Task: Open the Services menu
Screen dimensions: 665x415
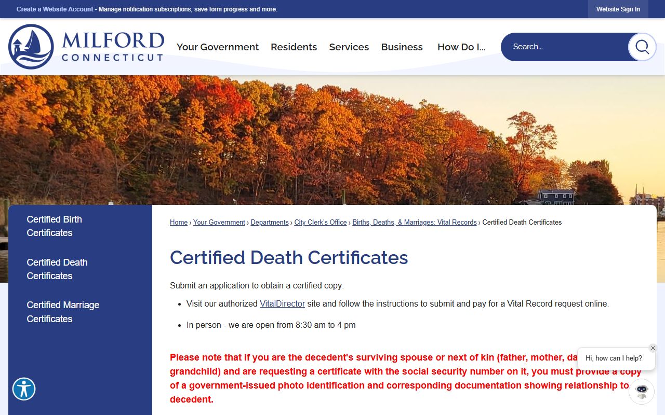Action: 349,47
